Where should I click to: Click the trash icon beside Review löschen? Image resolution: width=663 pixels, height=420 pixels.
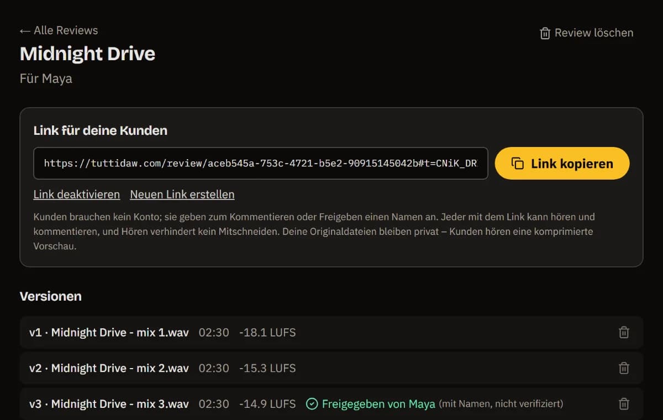pos(545,33)
